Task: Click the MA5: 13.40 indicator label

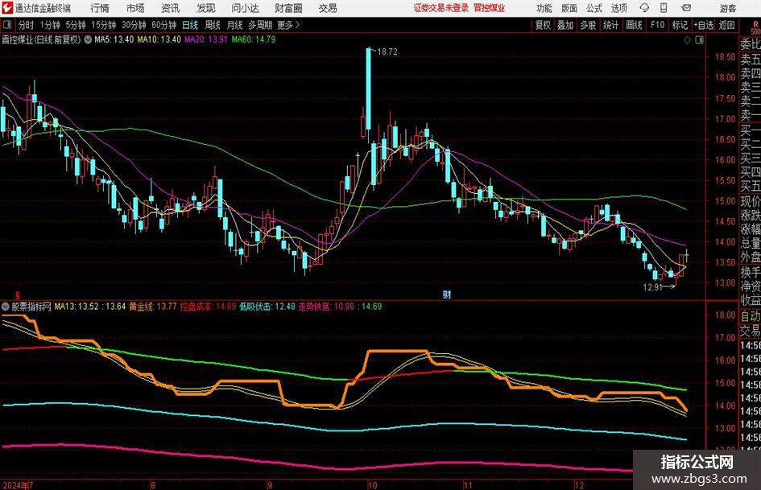Action: (x=114, y=39)
